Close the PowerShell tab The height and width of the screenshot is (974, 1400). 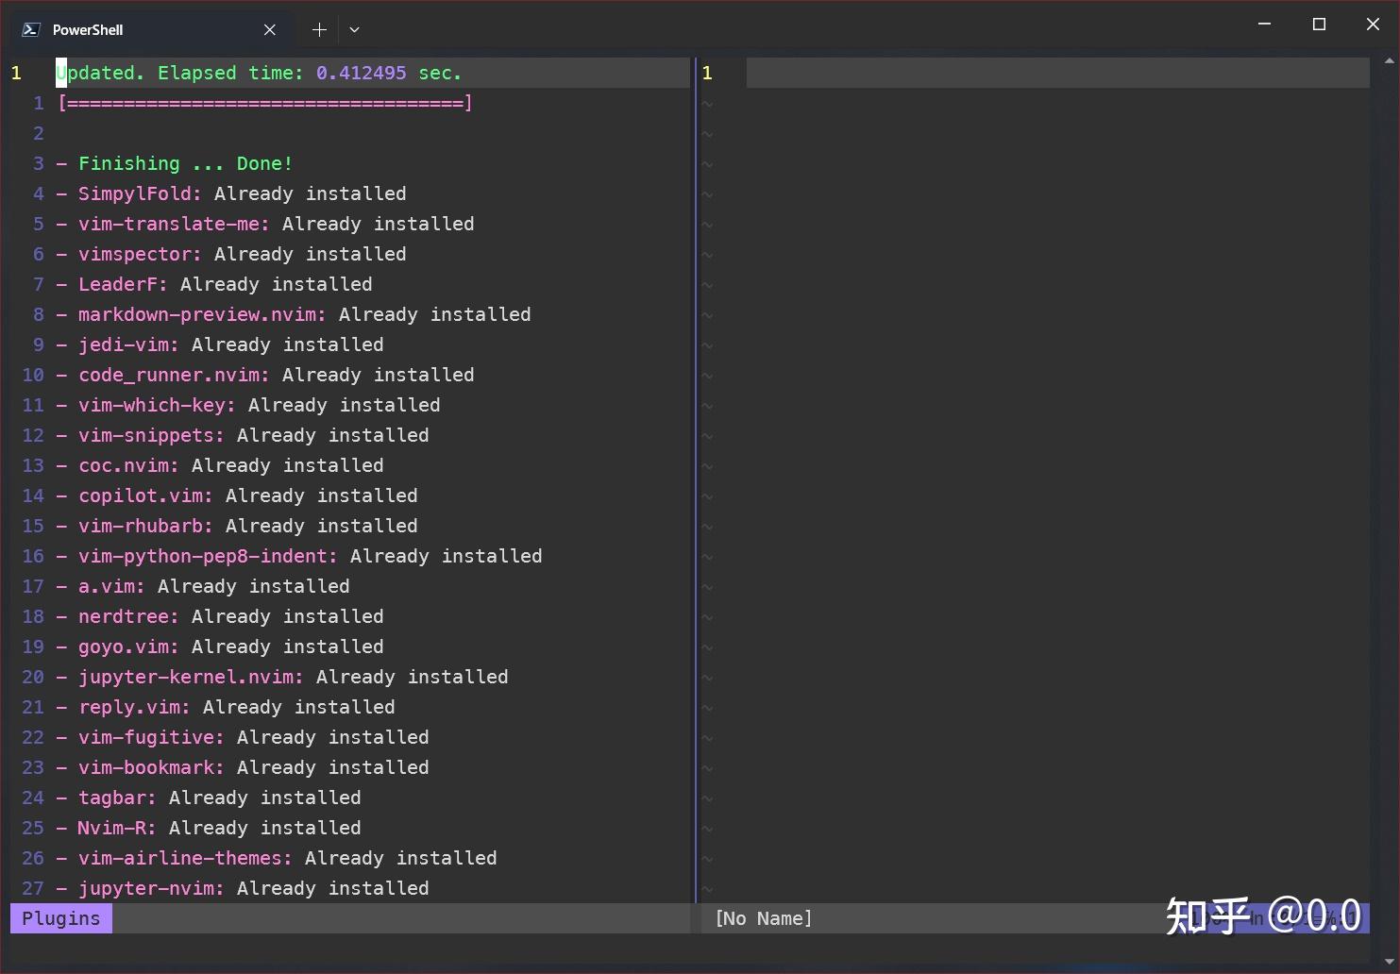269,29
